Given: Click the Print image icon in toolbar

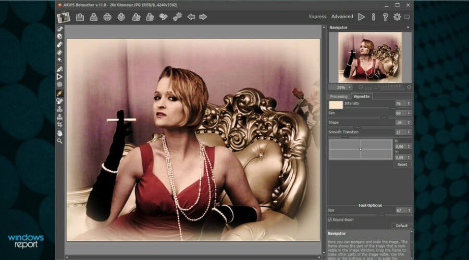Looking at the screenshot, I should (107, 17).
